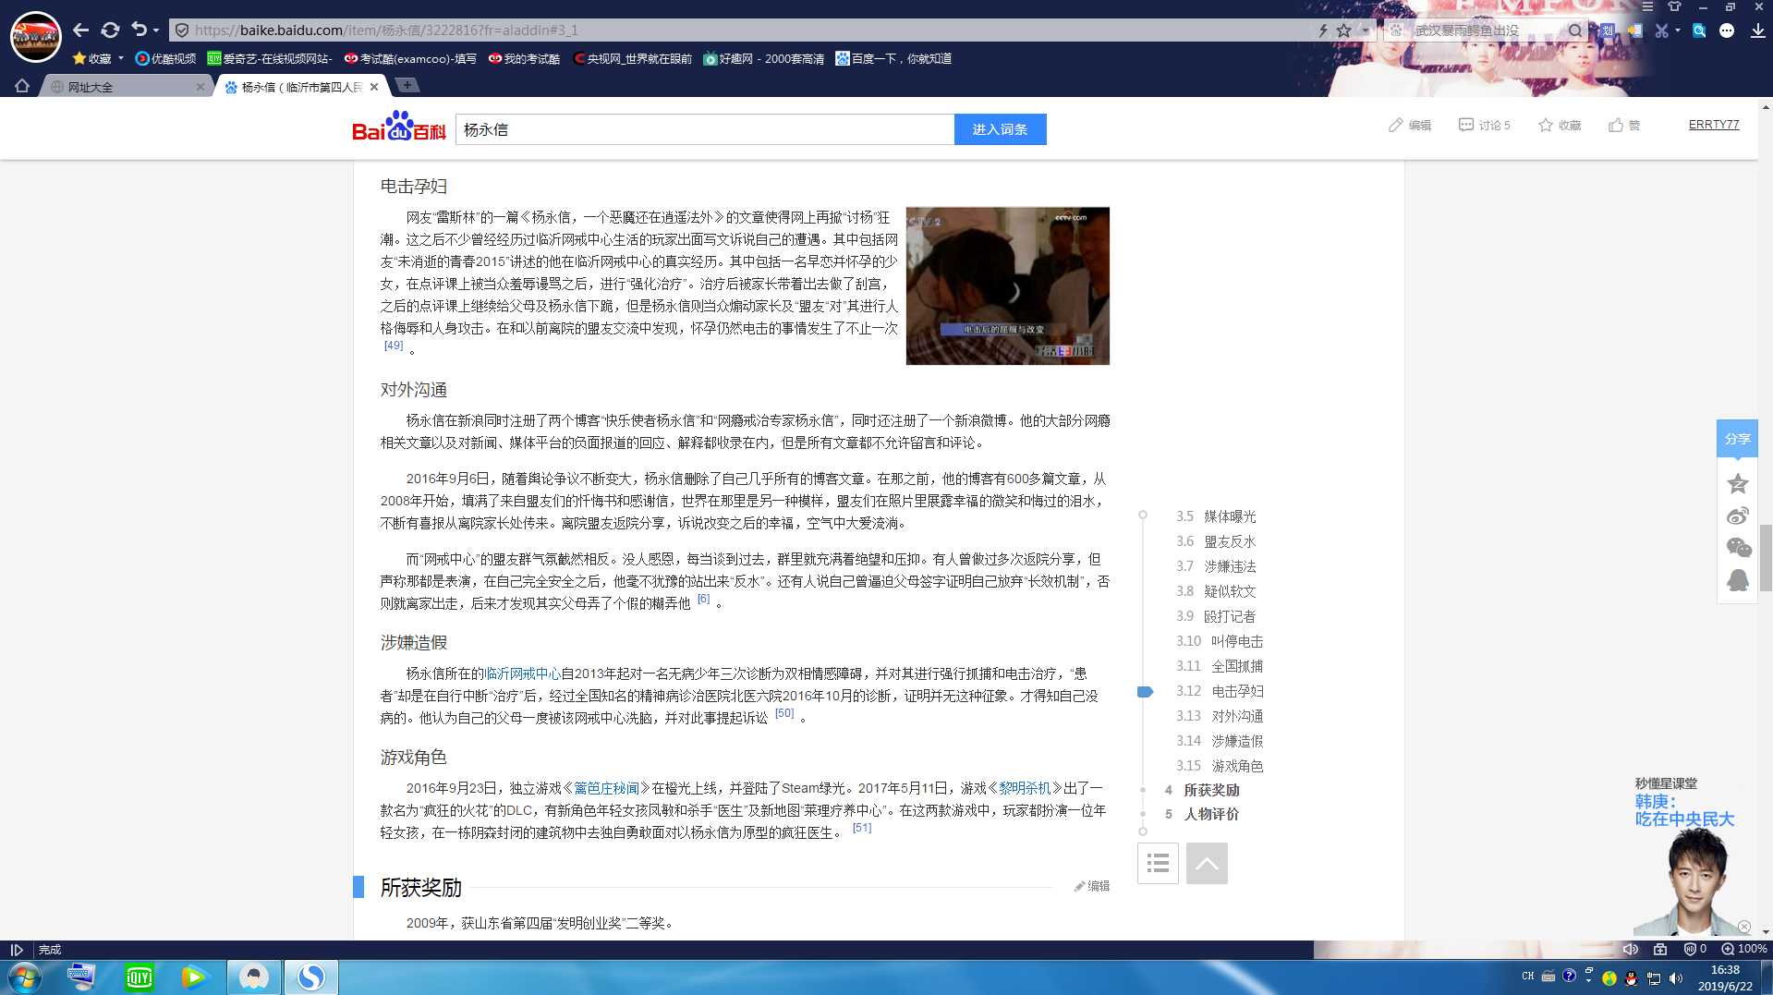Open the 我的考试酷 bookmark
The image size is (1773, 995).
pos(524,58)
